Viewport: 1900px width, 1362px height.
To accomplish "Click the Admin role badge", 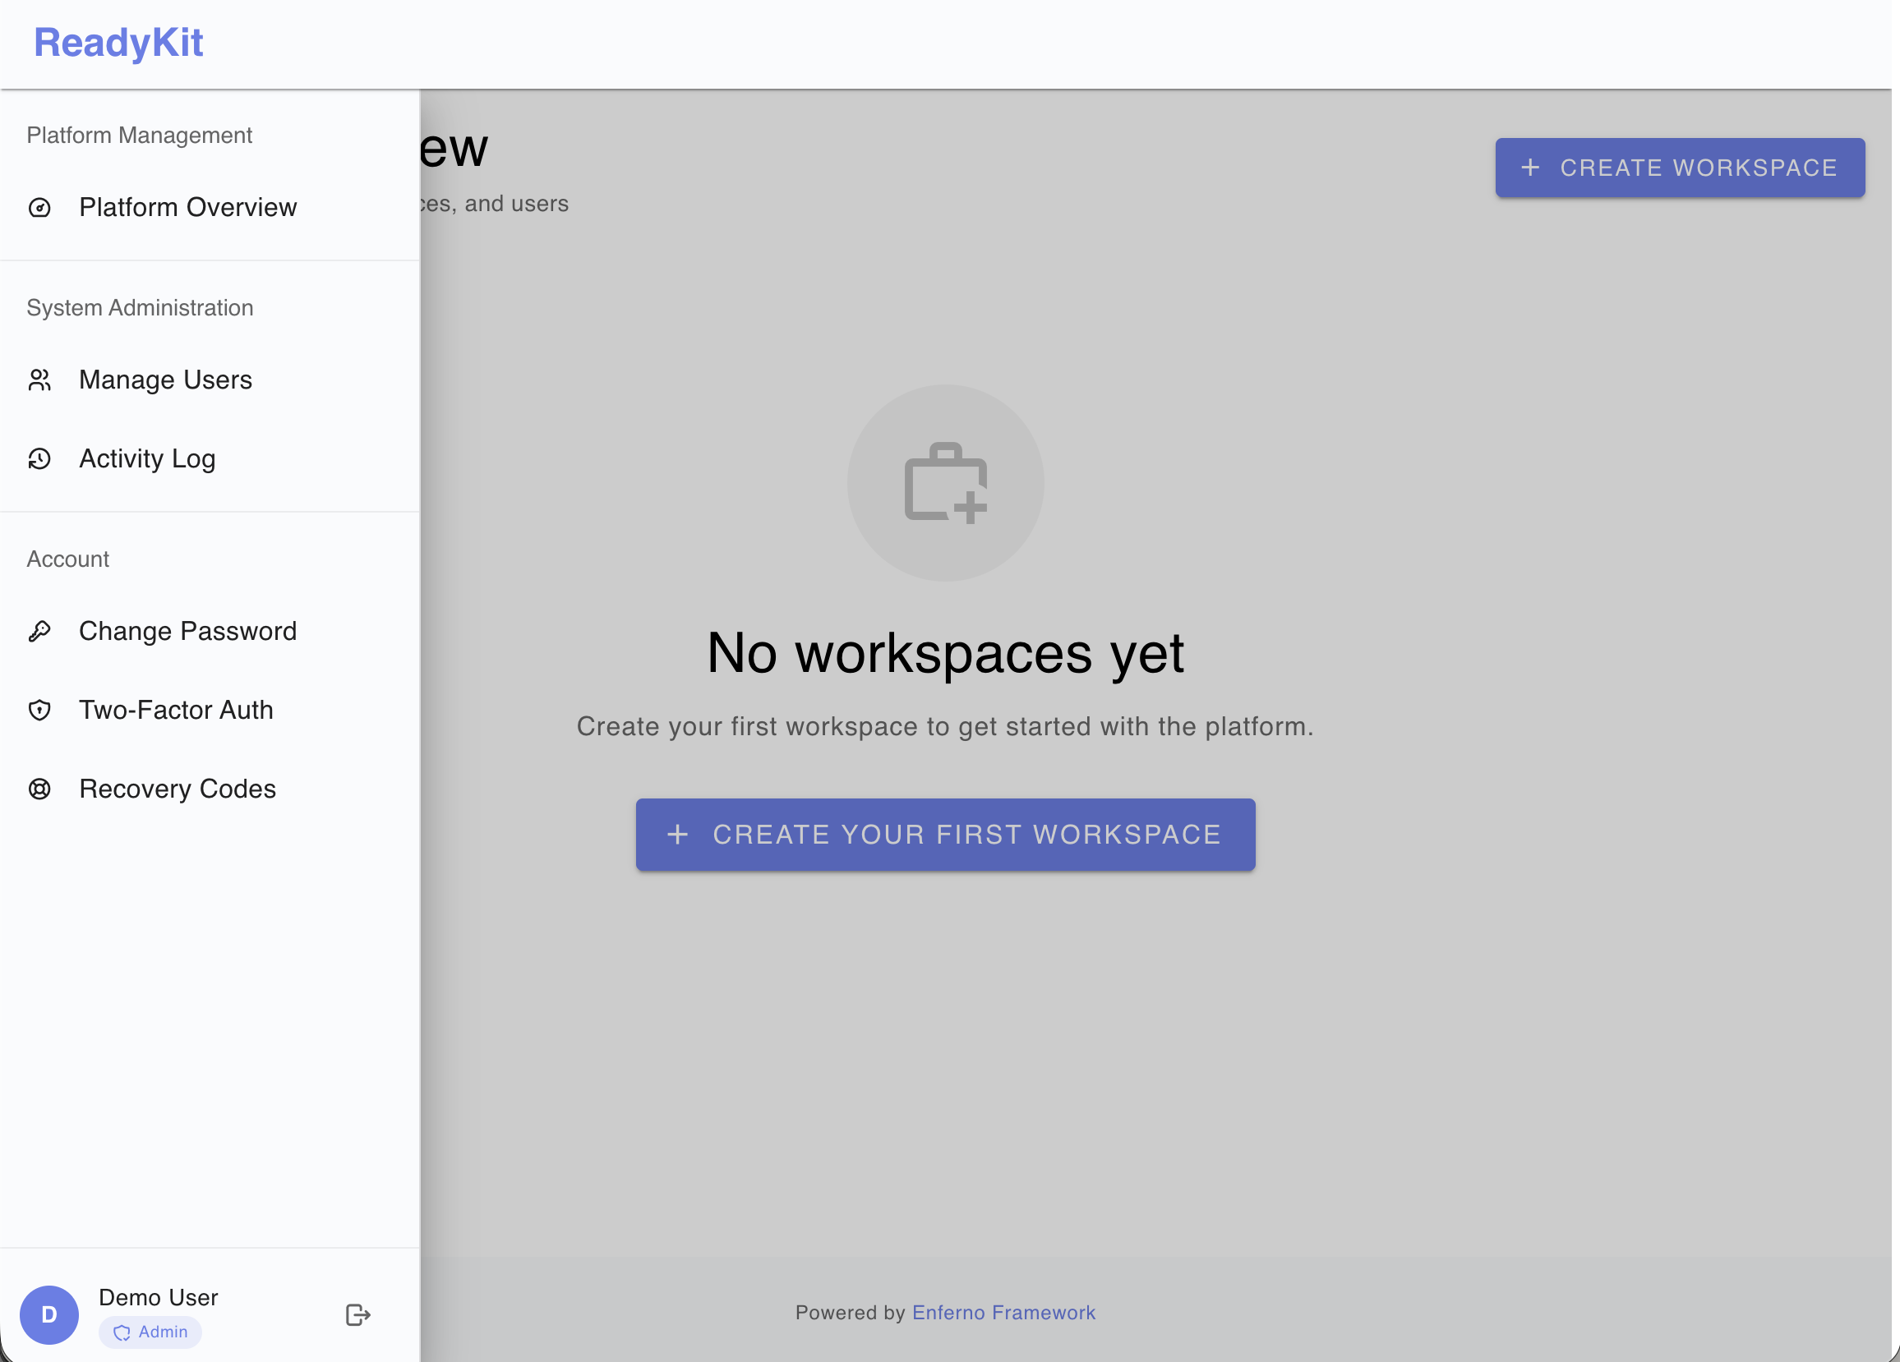I will [150, 1332].
